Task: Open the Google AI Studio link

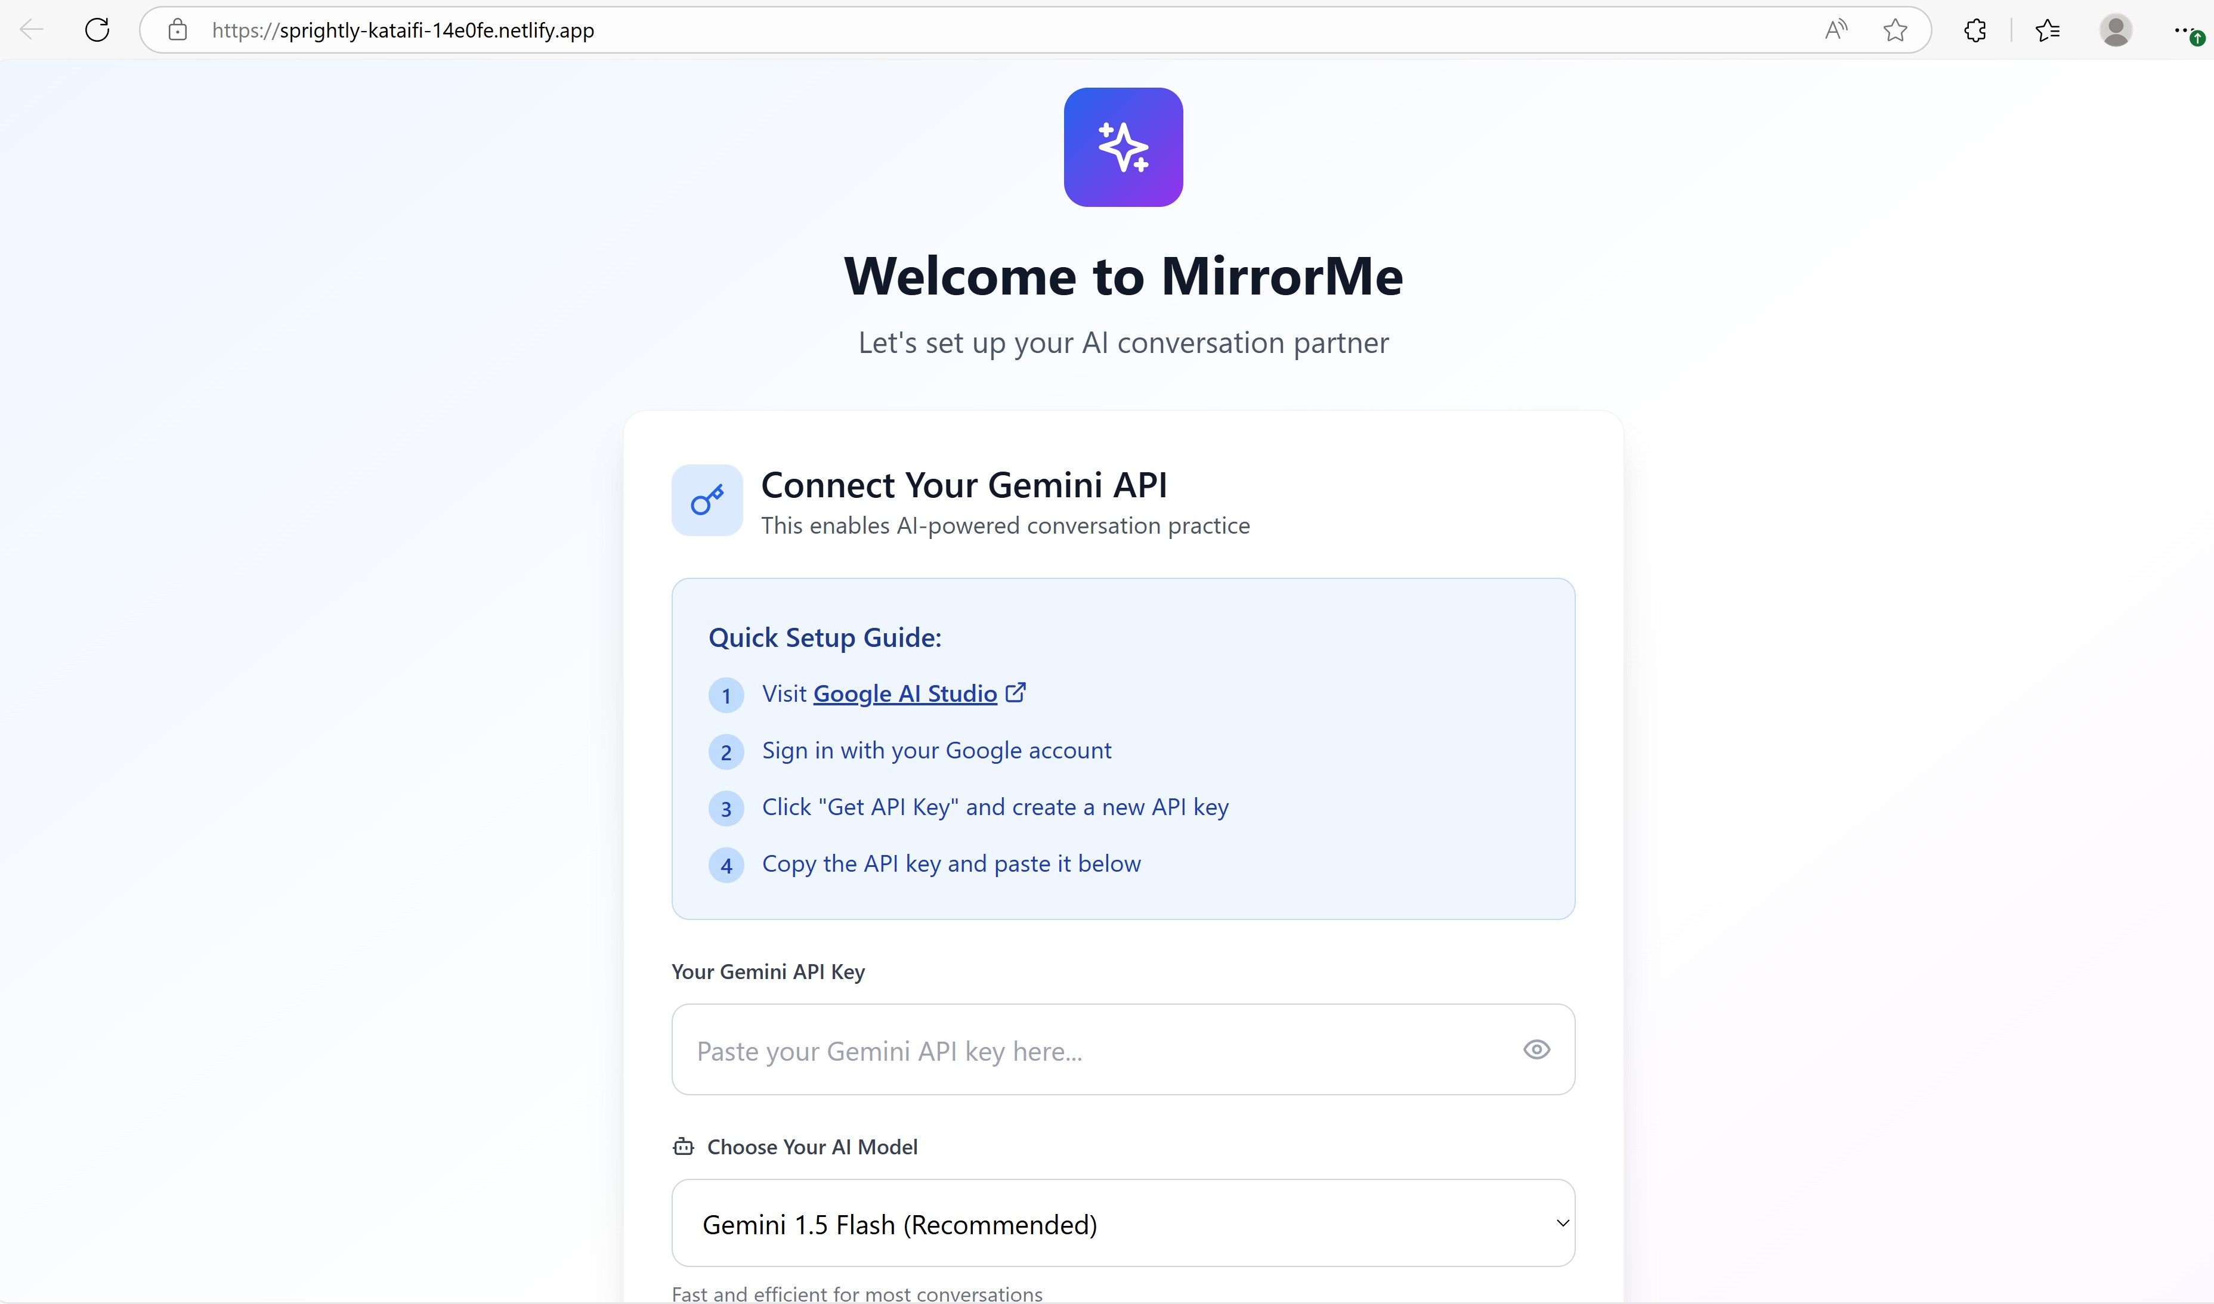Action: 904,693
